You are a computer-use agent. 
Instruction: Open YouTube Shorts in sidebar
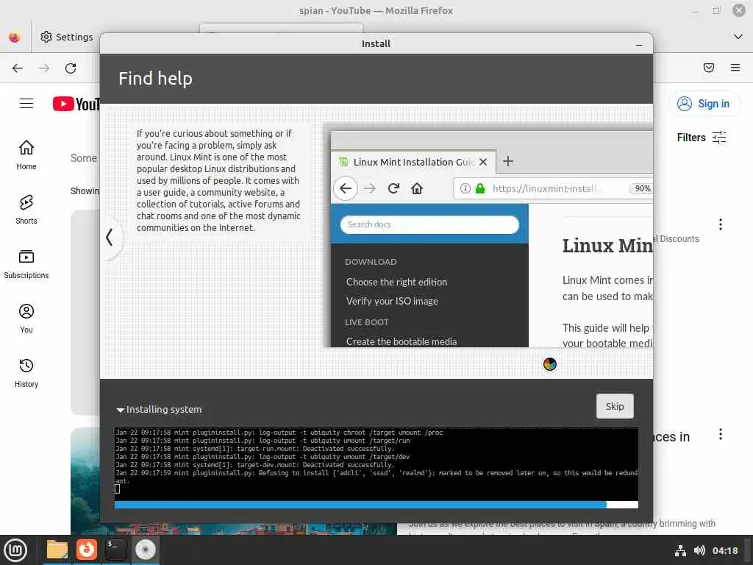pos(26,210)
